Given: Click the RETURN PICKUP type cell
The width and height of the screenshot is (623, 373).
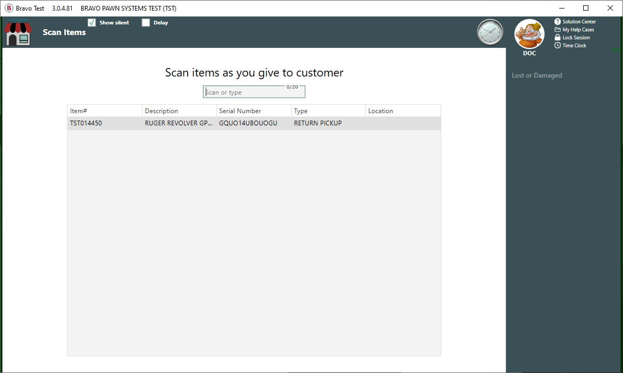Looking at the screenshot, I should [317, 123].
